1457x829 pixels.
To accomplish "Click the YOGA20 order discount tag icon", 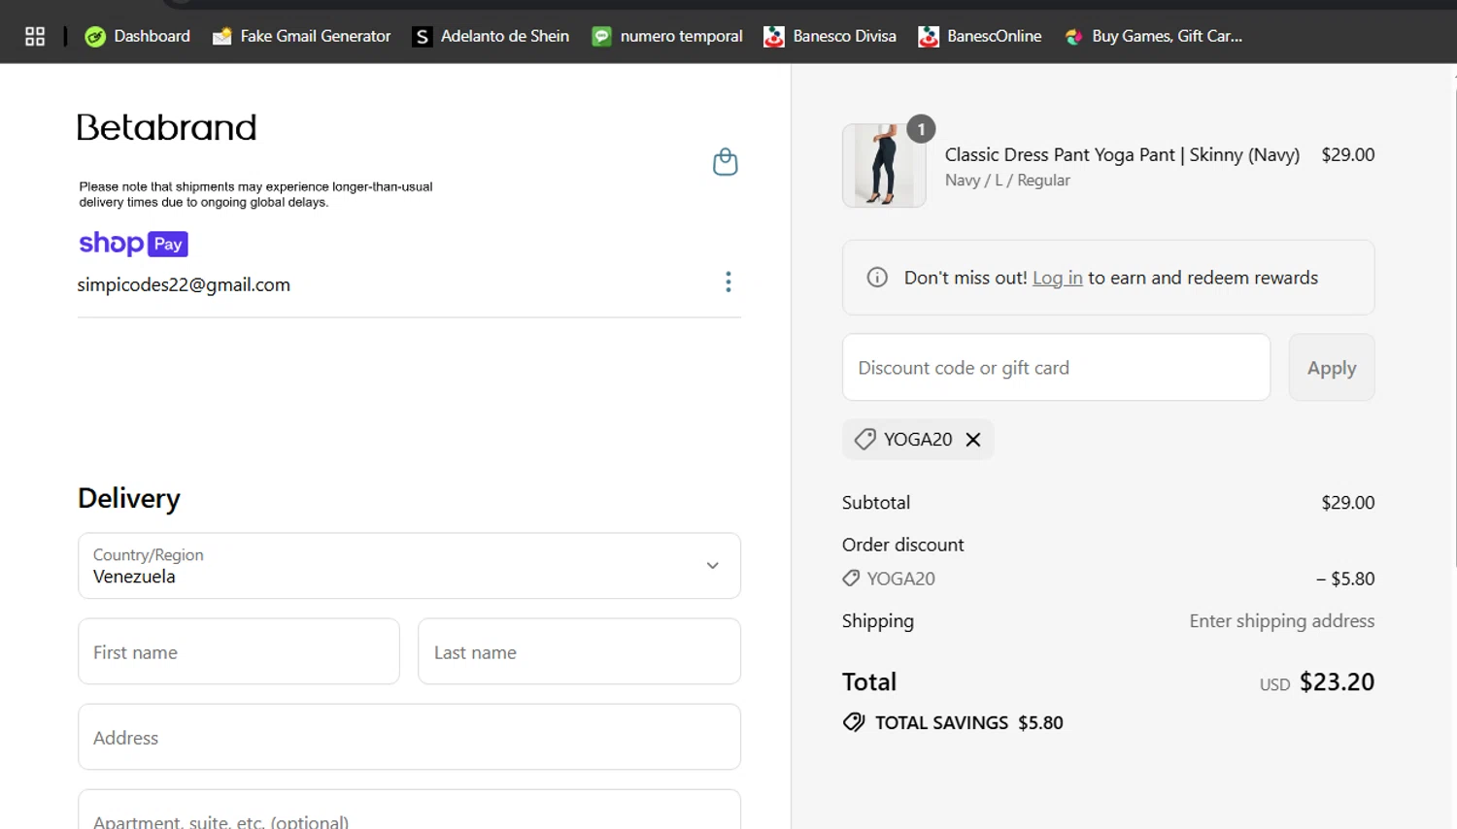I will pyautogui.click(x=851, y=579).
